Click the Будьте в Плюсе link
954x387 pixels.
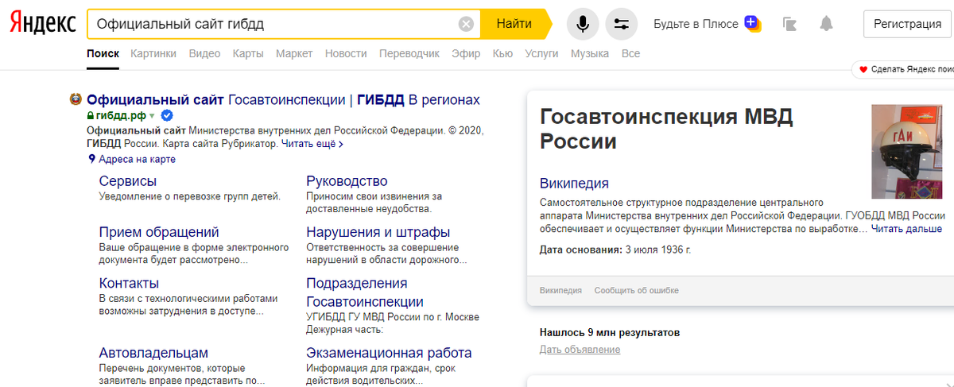[x=696, y=24]
